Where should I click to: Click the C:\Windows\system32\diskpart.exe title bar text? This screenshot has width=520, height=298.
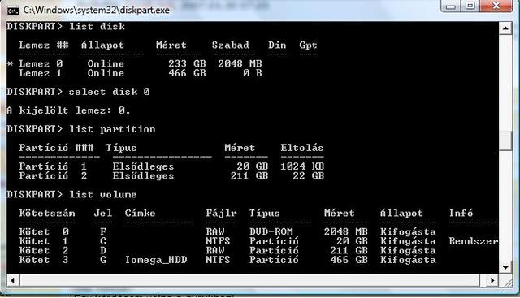[97, 11]
